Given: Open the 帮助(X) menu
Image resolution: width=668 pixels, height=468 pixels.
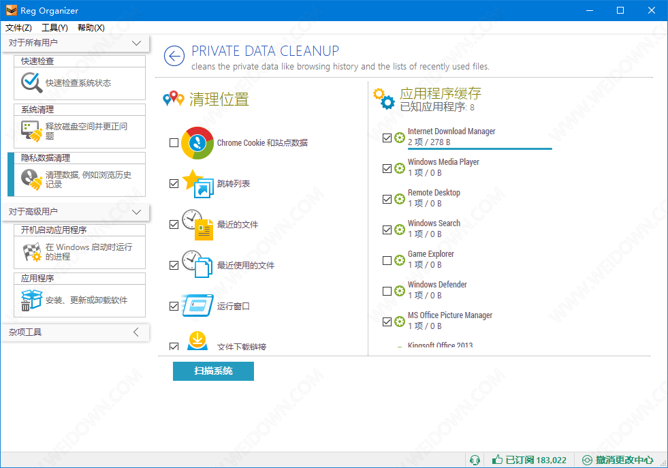Looking at the screenshot, I should pyautogui.click(x=91, y=28).
